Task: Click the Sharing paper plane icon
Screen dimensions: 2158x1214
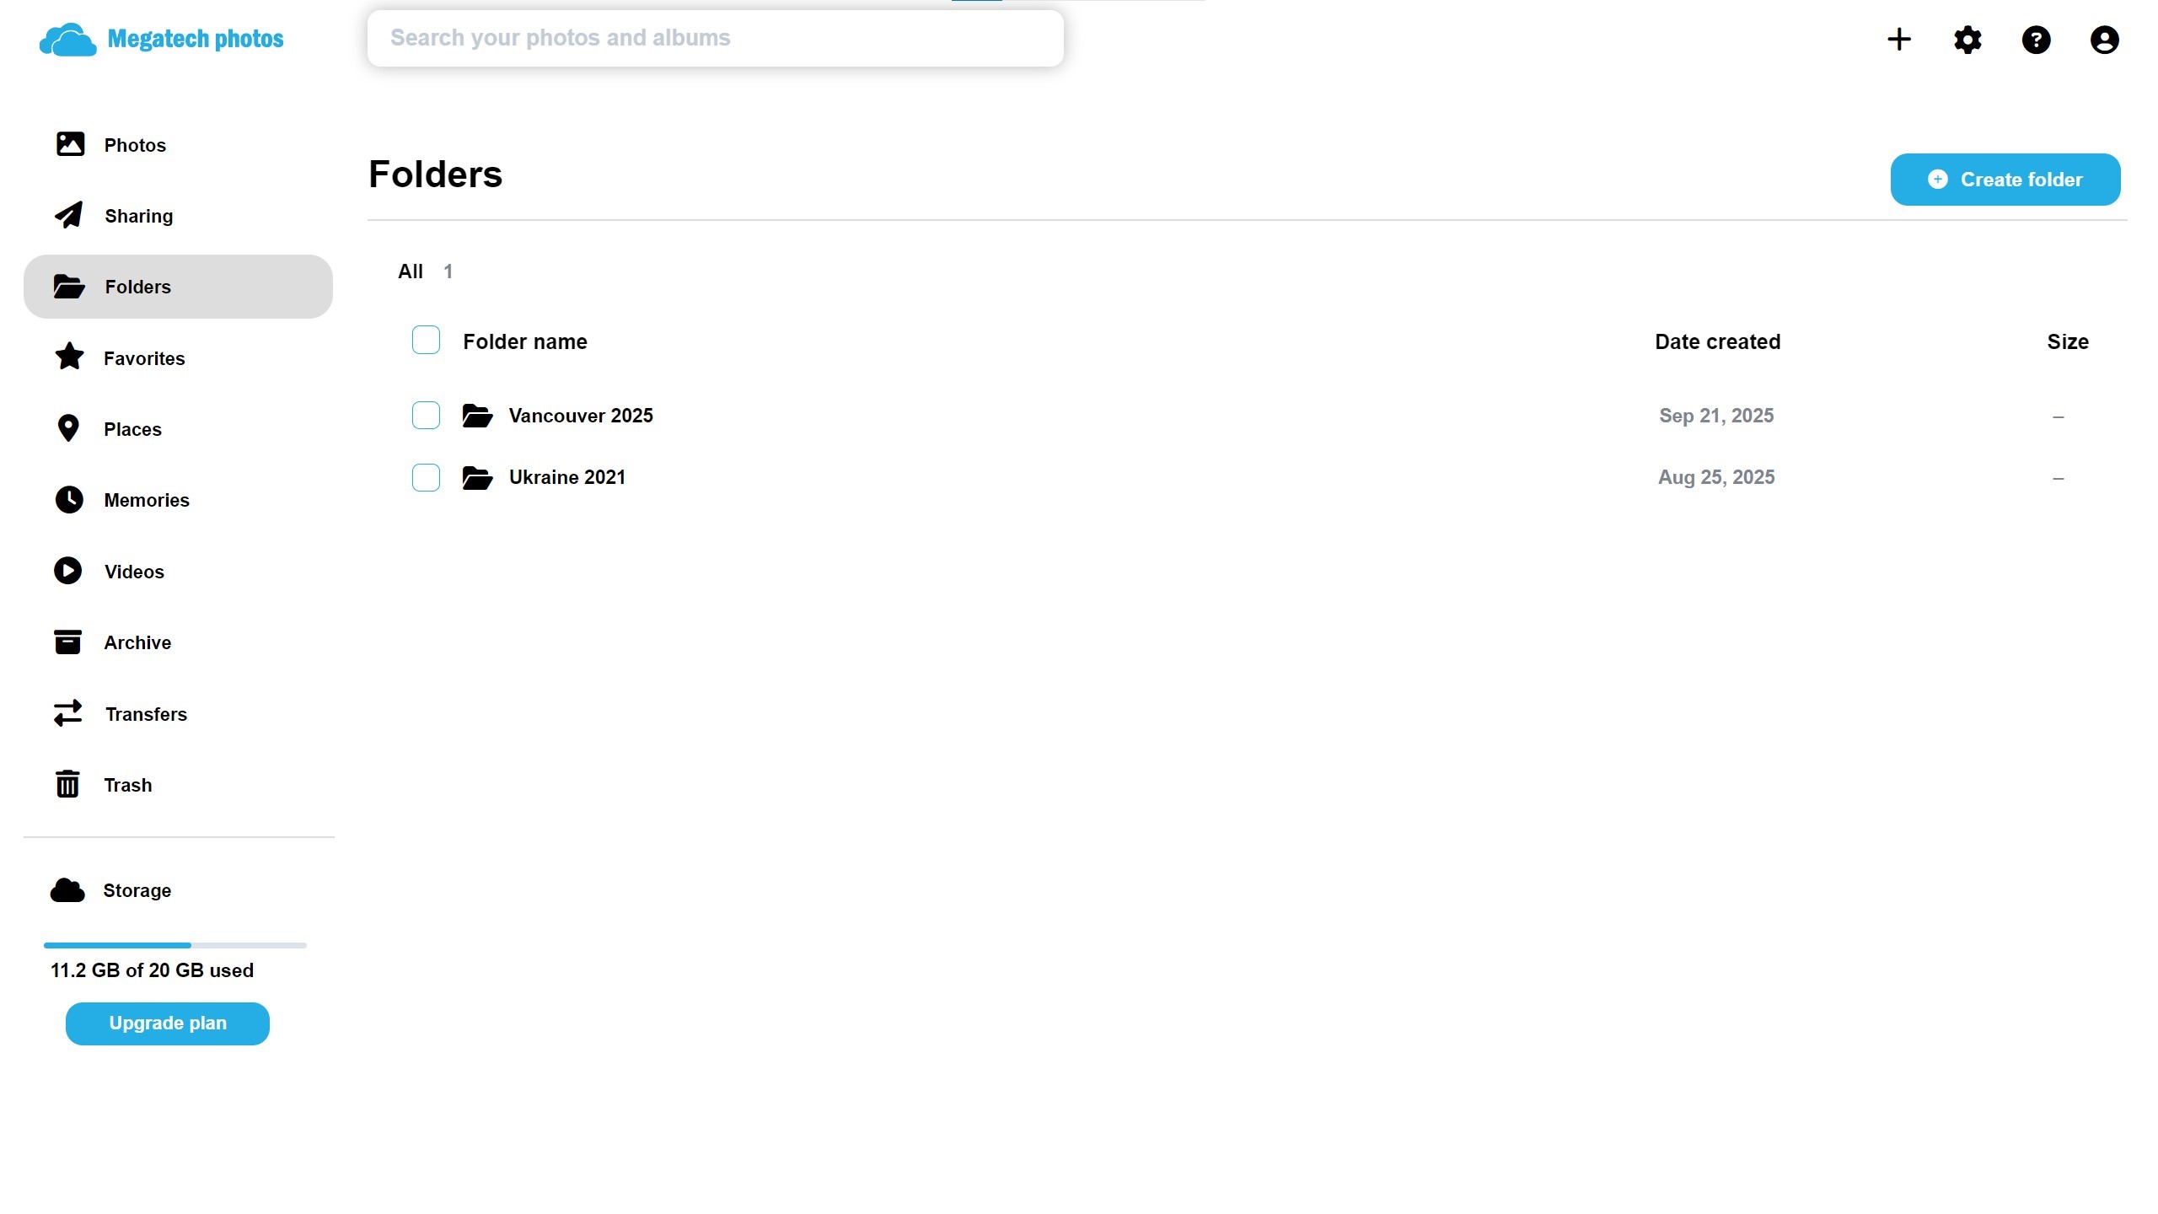Action: [x=69, y=215]
